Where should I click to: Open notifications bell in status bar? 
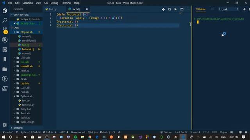point(246,132)
